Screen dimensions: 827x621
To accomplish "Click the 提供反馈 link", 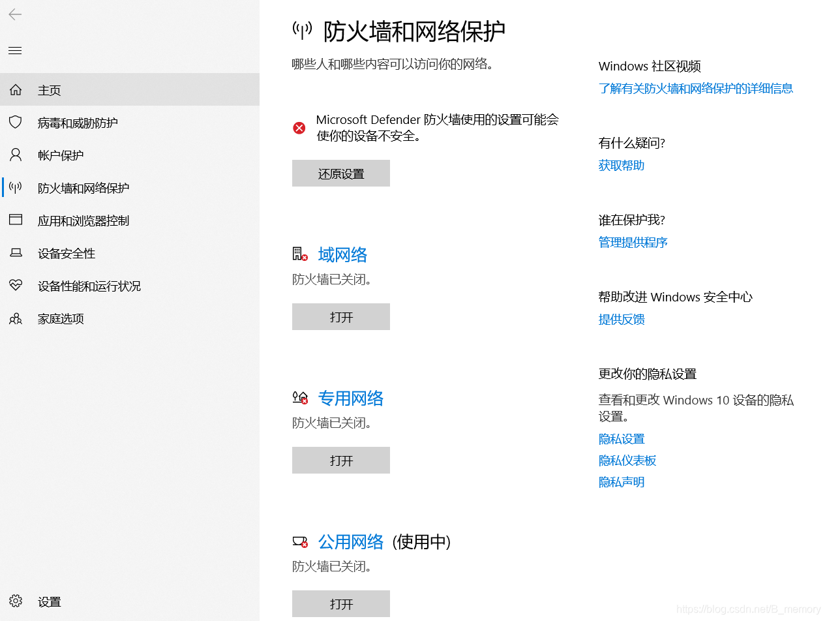I will coord(622,319).
